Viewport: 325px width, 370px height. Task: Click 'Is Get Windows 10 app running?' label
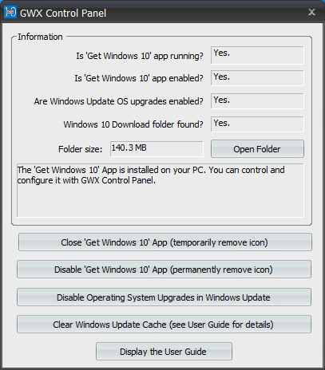click(x=140, y=56)
